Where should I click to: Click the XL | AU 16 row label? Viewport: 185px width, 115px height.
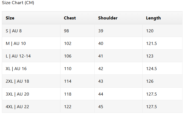16,69
